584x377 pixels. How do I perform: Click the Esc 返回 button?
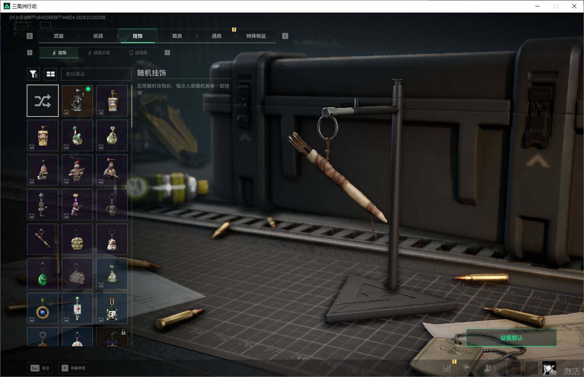pos(40,368)
